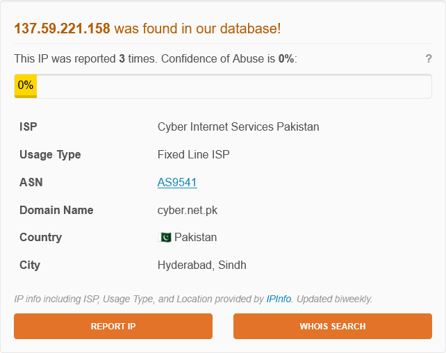The height and width of the screenshot is (353, 446).
Task: Click the ASN row label
Action: pyautogui.click(x=31, y=183)
